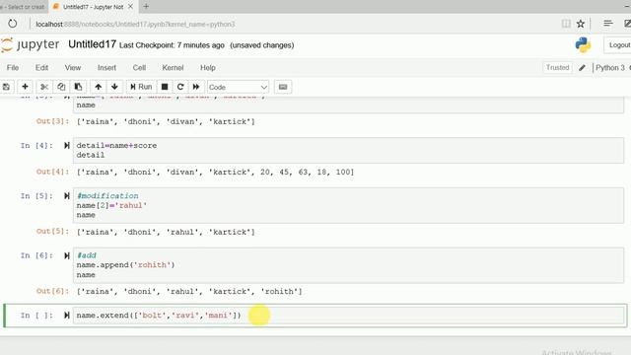This screenshot has height=355, width=631.
Task: Click inside the name.extend code cell
Action: click(x=348, y=316)
